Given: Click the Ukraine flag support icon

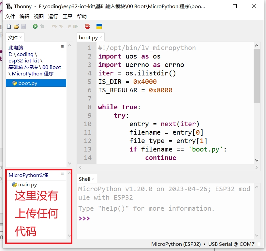Looking at the screenshot, I should pyautogui.click(x=99, y=26).
